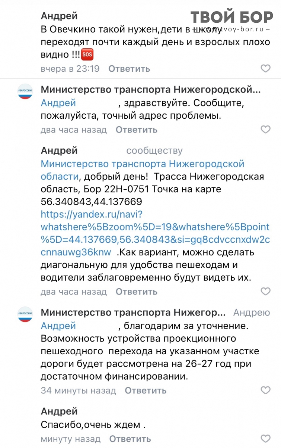Reply to the comment from 34 минуты назад
This screenshot has width=281, height=448.
click(x=146, y=391)
